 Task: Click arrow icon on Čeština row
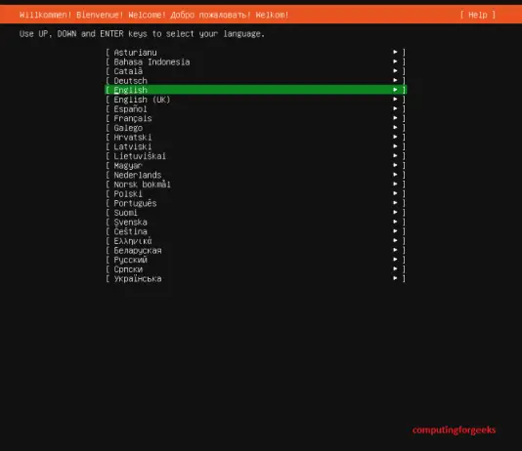[x=395, y=231]
